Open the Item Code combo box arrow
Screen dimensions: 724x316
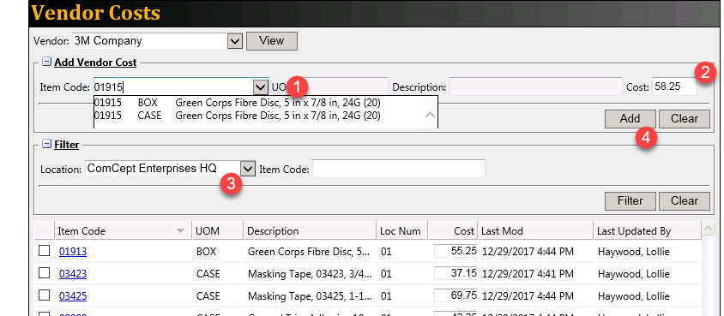pyautogui.click(x=261, y=87)
